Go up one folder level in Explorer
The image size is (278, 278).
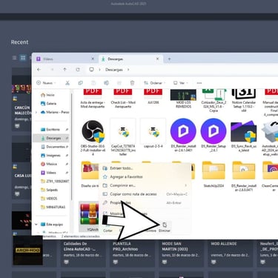(64, 70)
